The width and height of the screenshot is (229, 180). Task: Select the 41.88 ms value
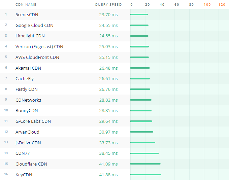pos(108,175)
